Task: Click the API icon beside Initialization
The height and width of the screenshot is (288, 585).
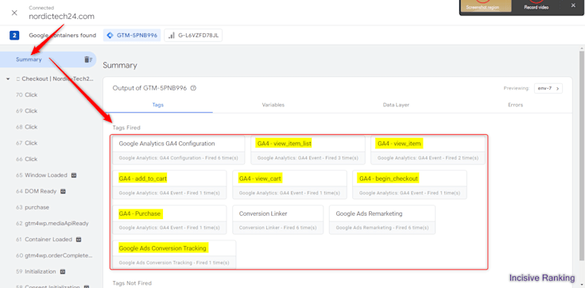Action: pyautogui.click(x=63, y=271)
